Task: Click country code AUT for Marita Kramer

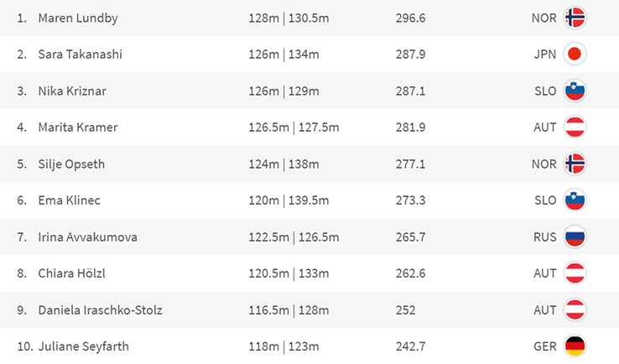Action: click(545, 127)
